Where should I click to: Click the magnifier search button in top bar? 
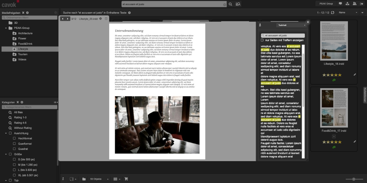[x=230, y=4]
